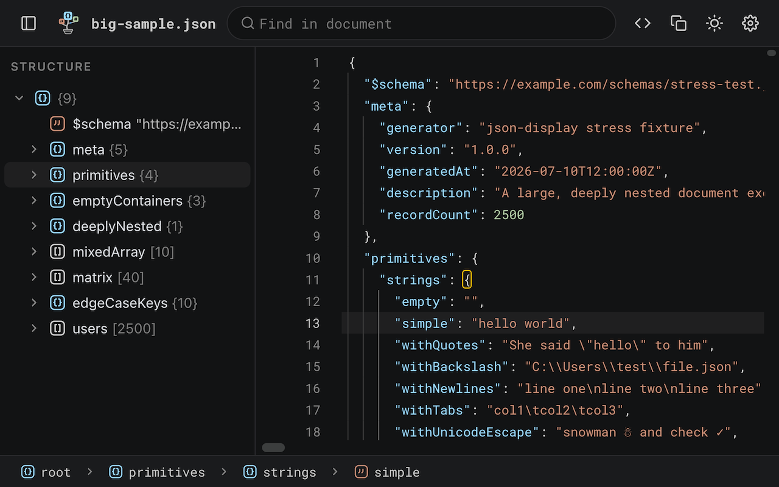779x487 pixels.
Task: Click the STRUCTURE panel heading
Action: (x=51, y=67)
